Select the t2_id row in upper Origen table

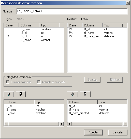[x=34, y=33]
